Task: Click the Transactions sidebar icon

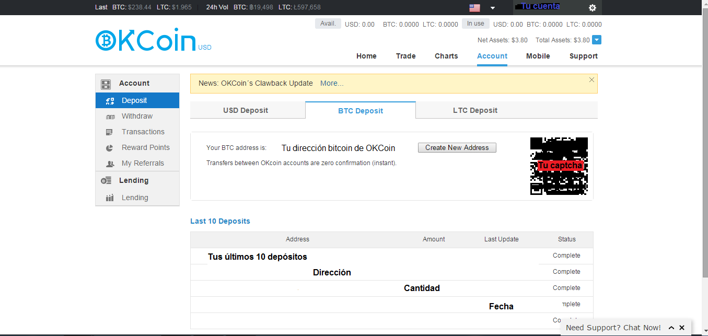Action: pos(109,132)
